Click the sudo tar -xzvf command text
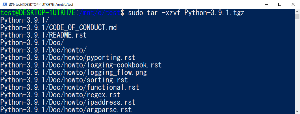 [154, 13]
